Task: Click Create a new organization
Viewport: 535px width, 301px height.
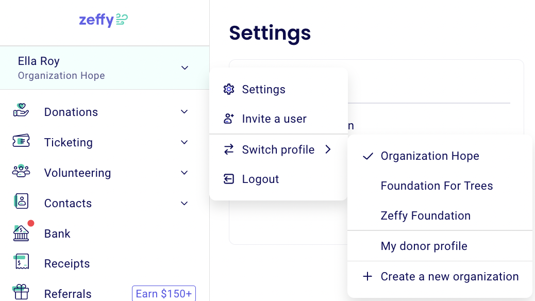Action: pos(449,276)
